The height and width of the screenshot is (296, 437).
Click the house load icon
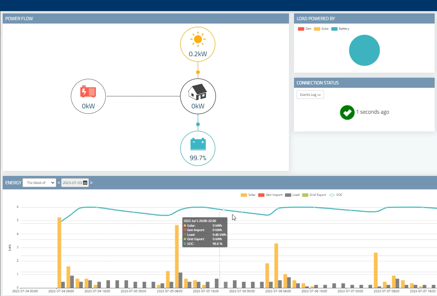[x=197, y=92]
